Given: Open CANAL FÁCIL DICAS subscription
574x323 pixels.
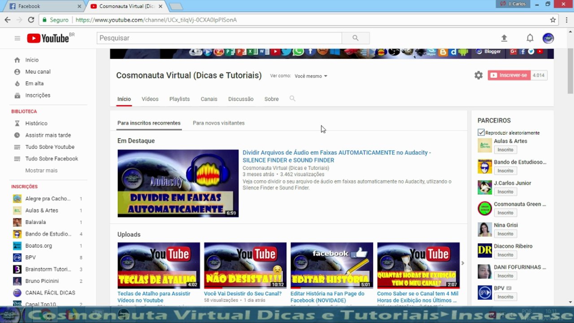Looking at the screenshot, I should [49, 293].
